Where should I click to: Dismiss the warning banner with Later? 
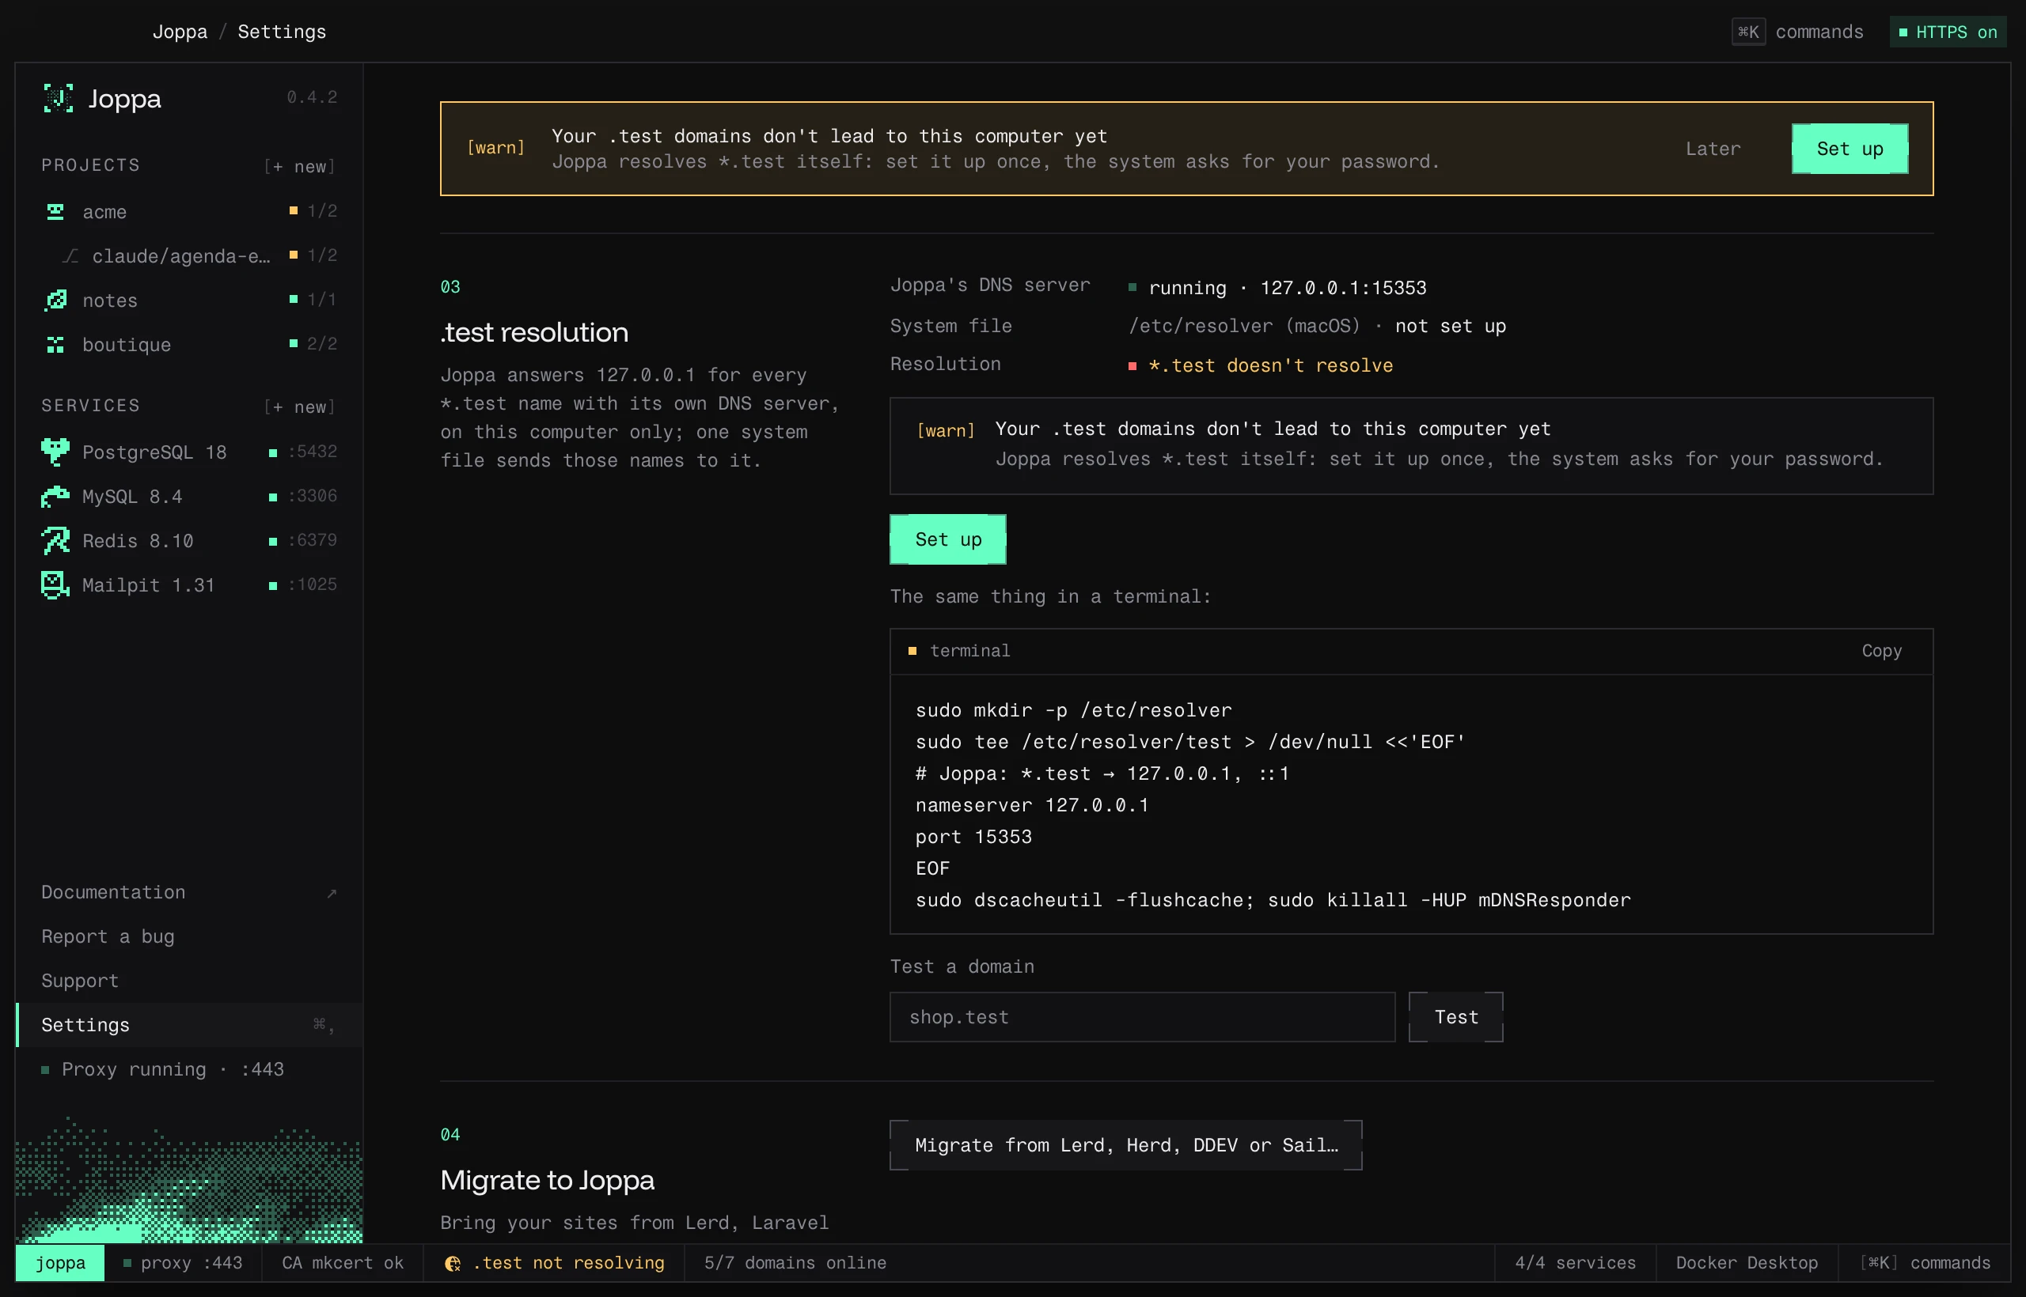(1713, 149)
